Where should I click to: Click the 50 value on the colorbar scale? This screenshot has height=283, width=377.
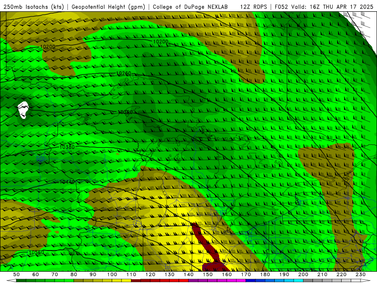coord(16,275)
